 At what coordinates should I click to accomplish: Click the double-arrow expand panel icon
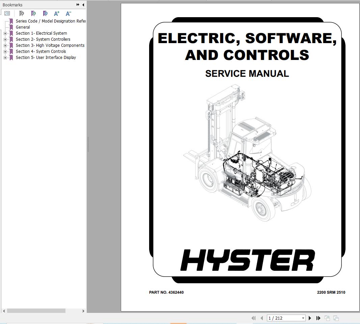tap(78, 5)
